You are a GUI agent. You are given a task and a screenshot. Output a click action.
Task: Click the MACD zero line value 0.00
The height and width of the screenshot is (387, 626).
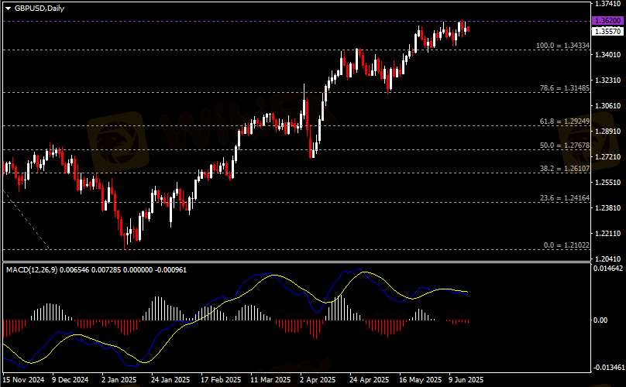[600, 320]
